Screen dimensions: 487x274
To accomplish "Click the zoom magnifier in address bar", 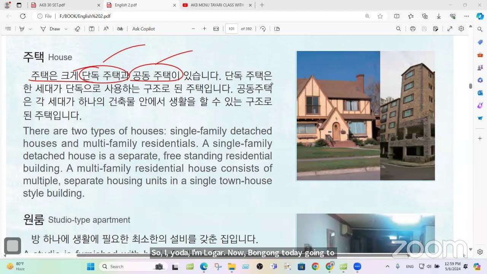I will pyautogui.click(x=367, y=16).
